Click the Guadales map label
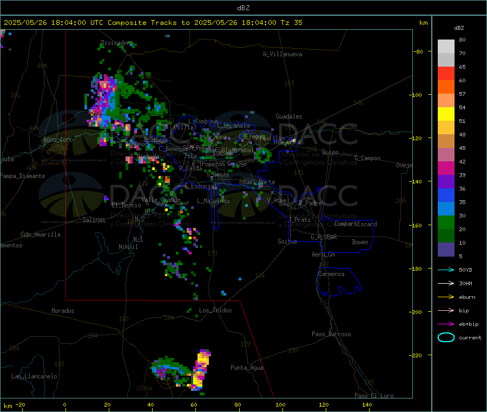 (x=289, y=116)
